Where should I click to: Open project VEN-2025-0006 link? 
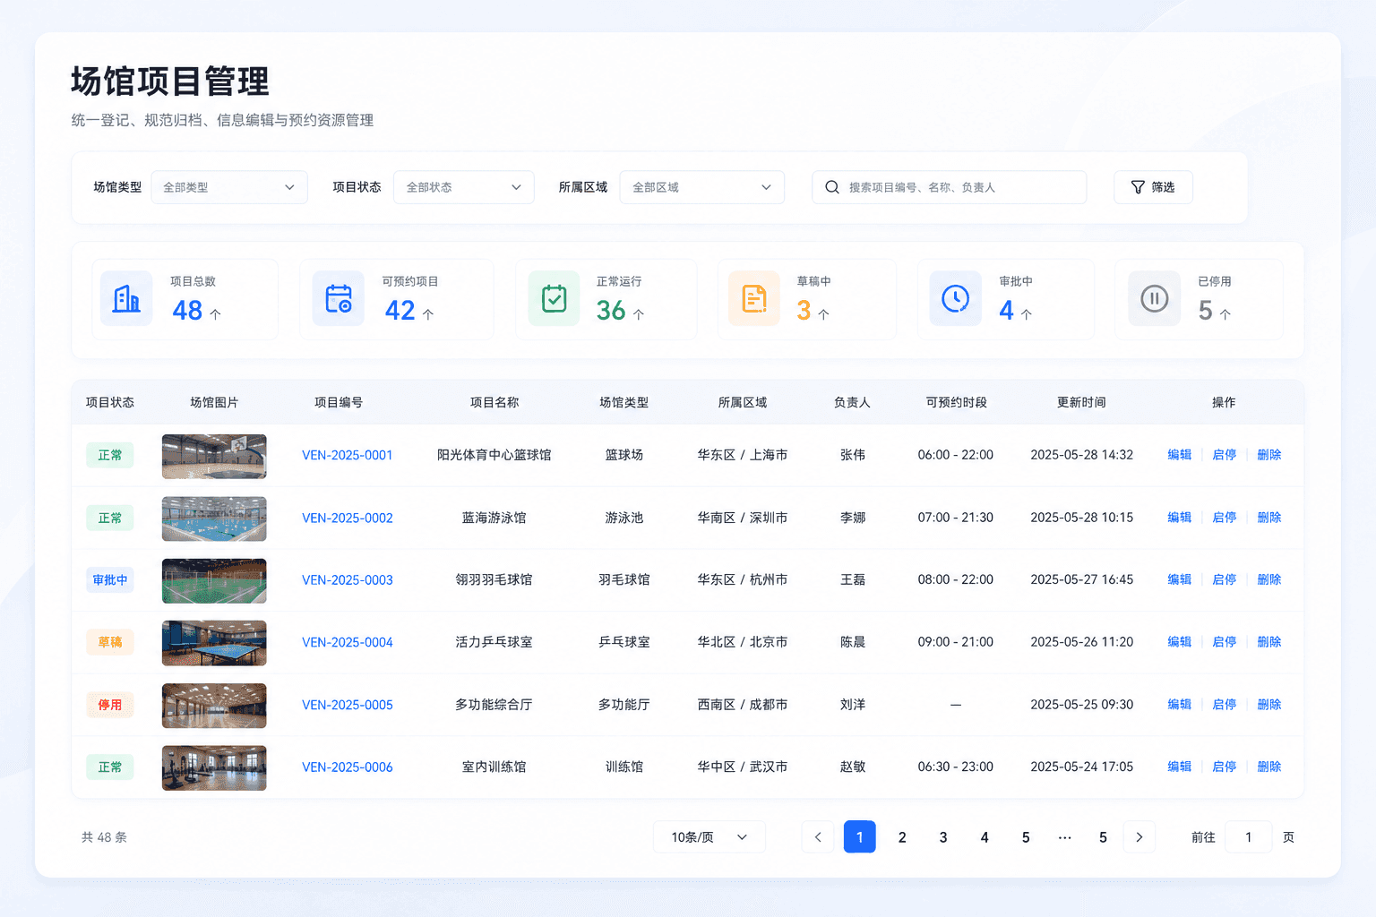[x=348, y=767]
